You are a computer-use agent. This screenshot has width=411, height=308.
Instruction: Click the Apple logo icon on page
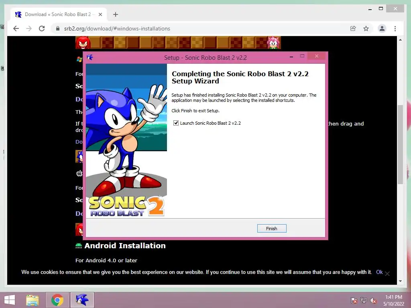pyautogui.click(x=79, y=173)
